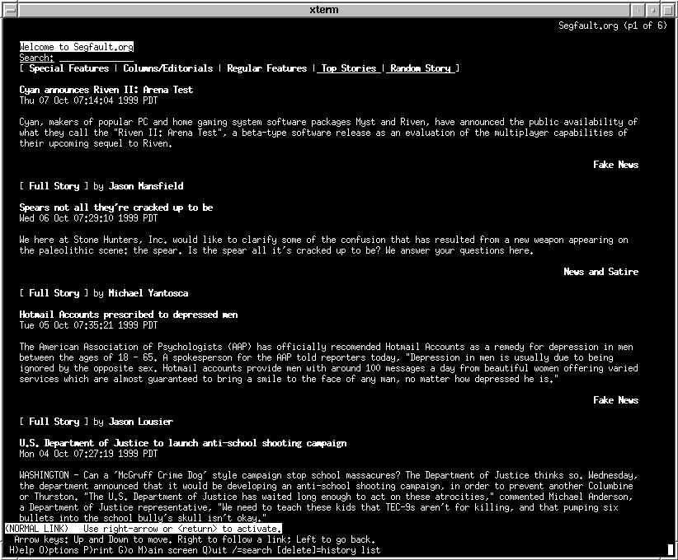Click the highlighted Welcome to Segfault.org link
This screenshot has height=560, width=678.
coord(76,47)
